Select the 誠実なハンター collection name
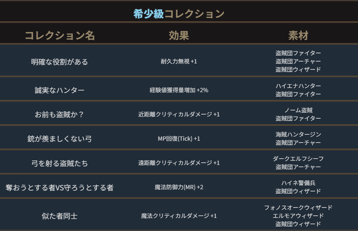Image resolution: width=358 pixels, height=231 pixels. coord(60,90)
